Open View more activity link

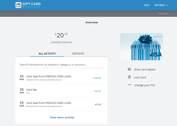pos(62,117)
